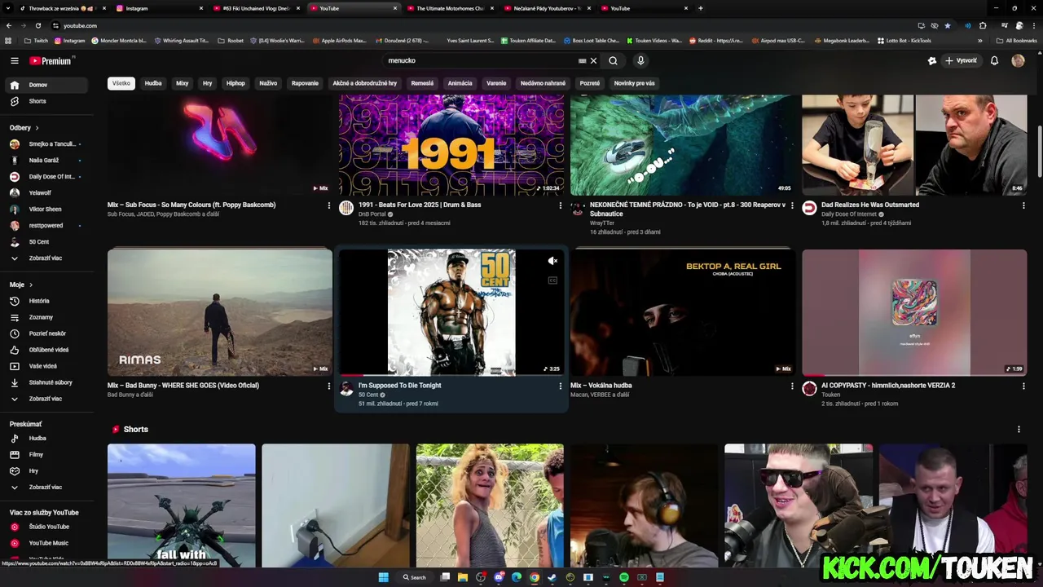1043x587 pixels.
Task: Open the DnB Portal channel link
Action: pos(372,214)
